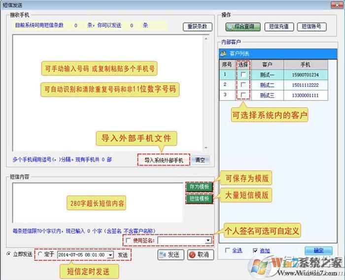This screenshot has height=280, width=345.
Task: Click scrollbar down arrow of phone list
Action: click(x=206, y=148)
